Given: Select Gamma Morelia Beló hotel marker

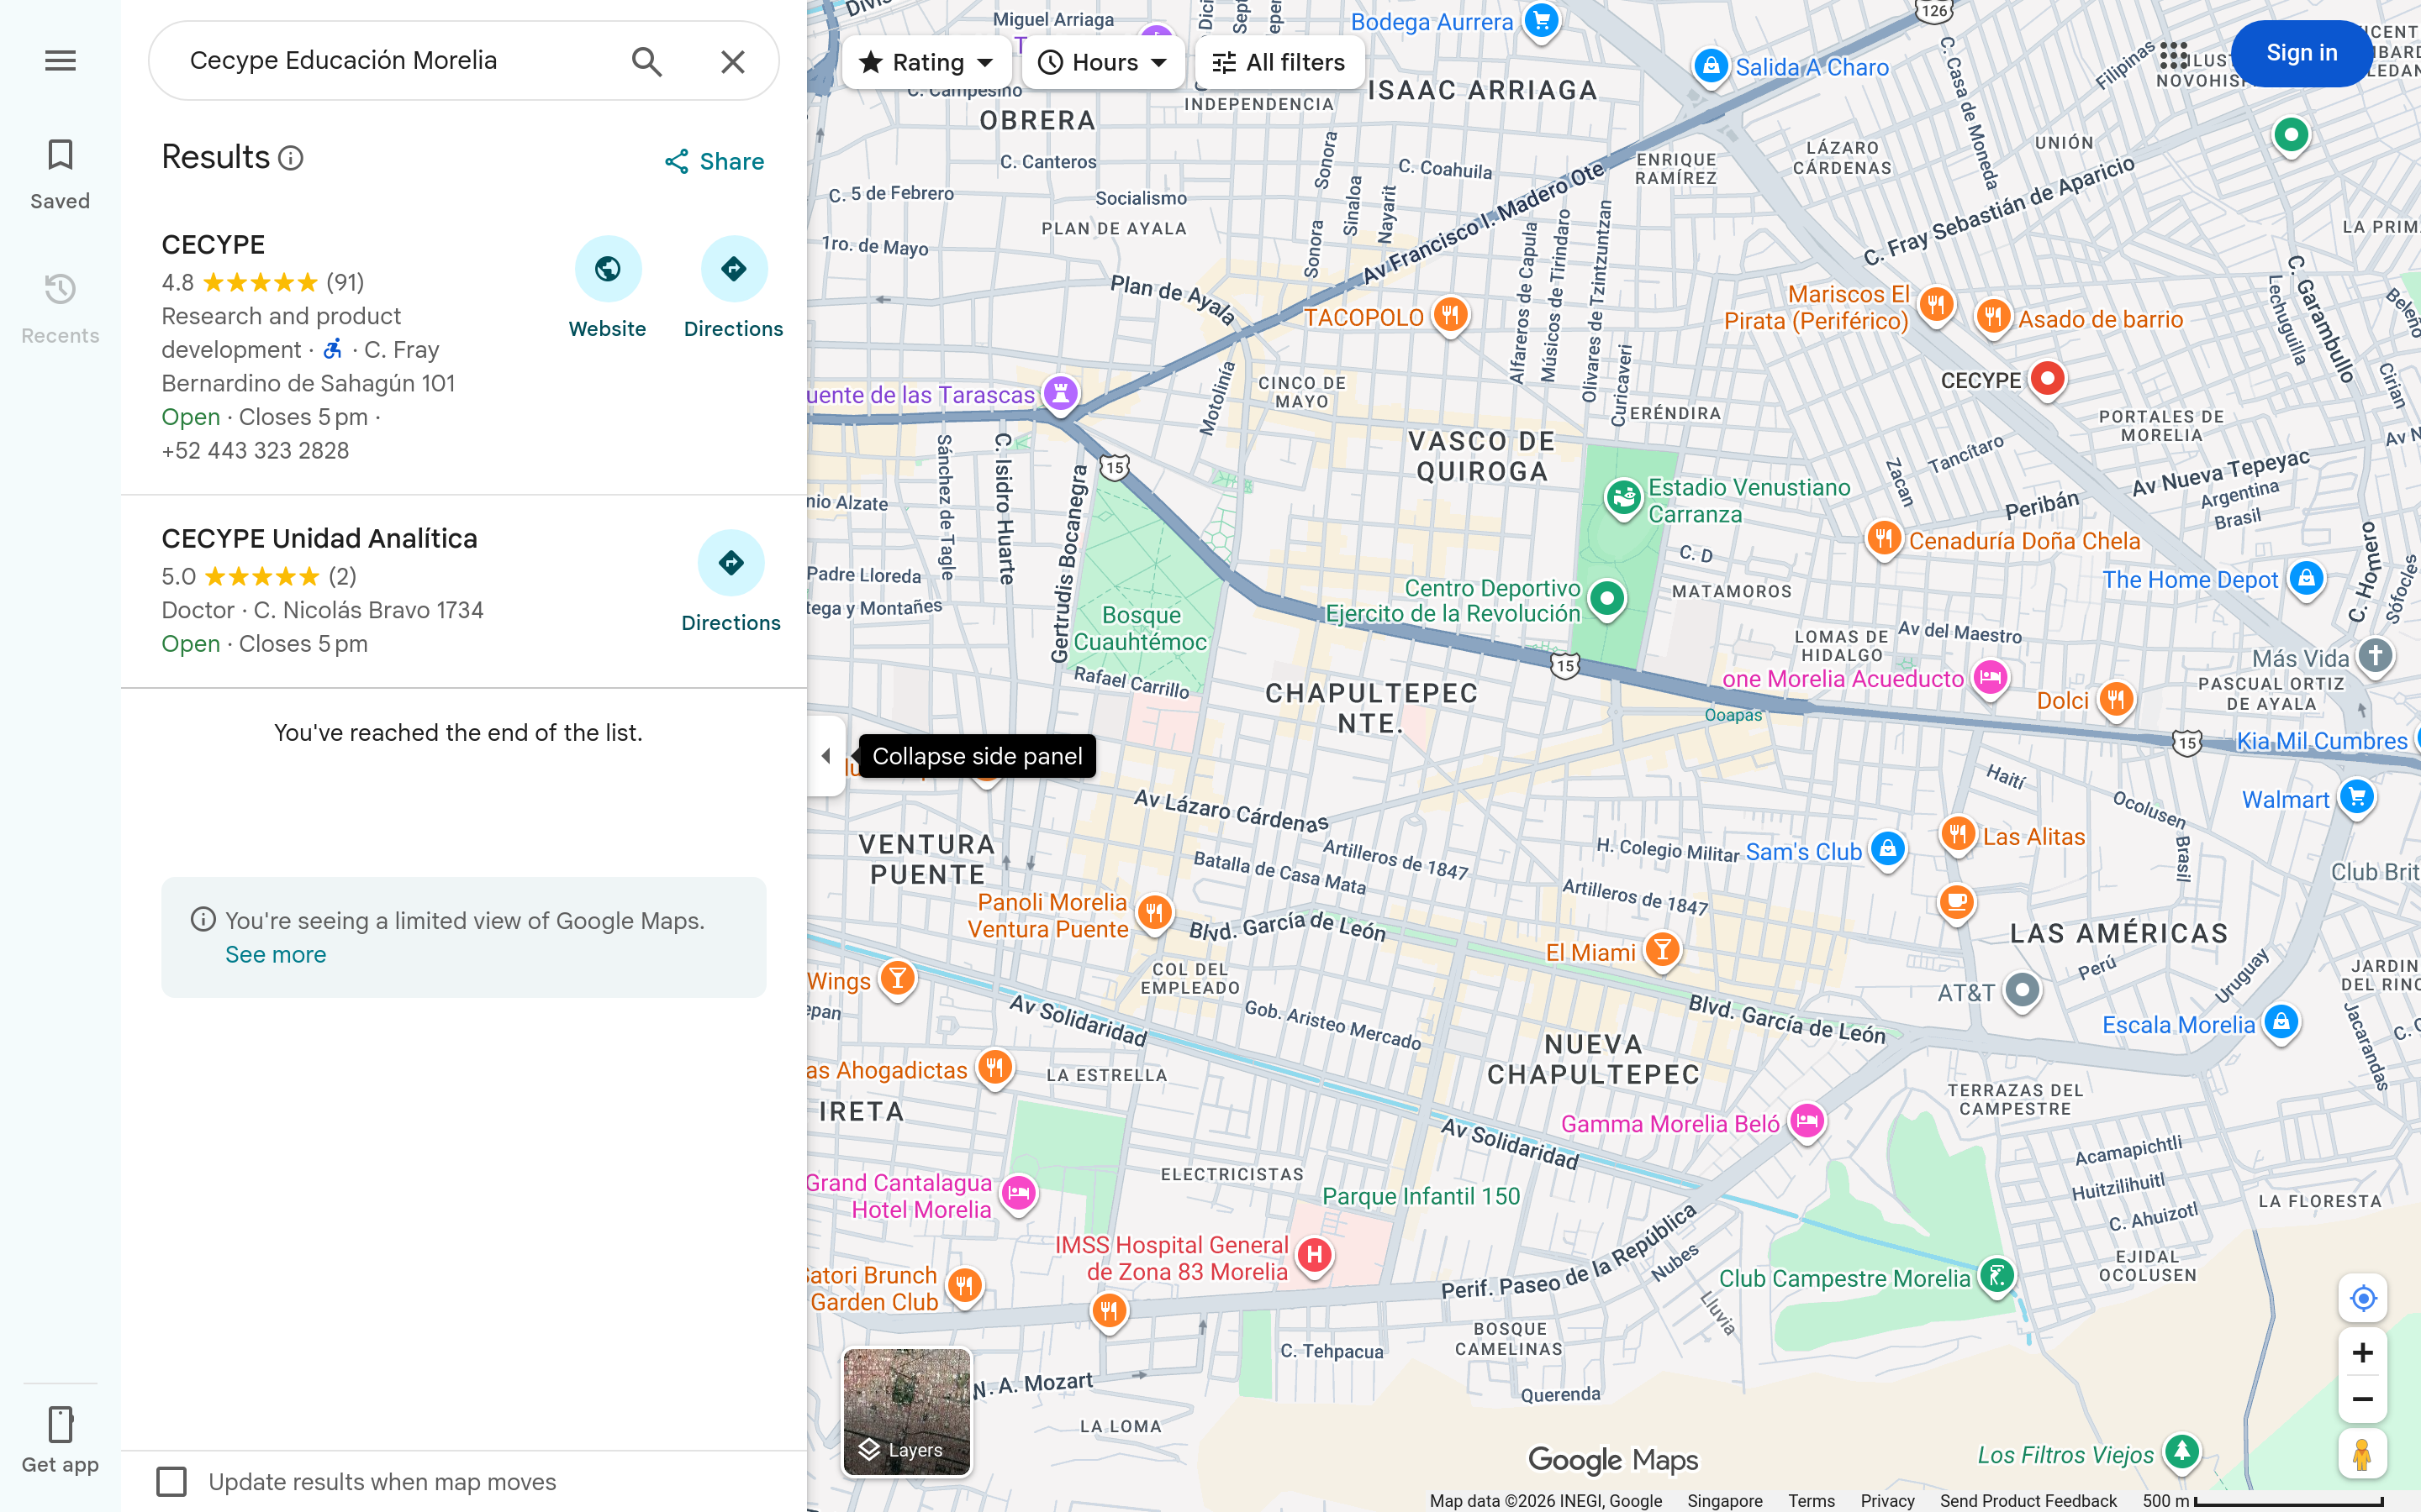Looking at the screenshot, I should coord(1807,1121).
